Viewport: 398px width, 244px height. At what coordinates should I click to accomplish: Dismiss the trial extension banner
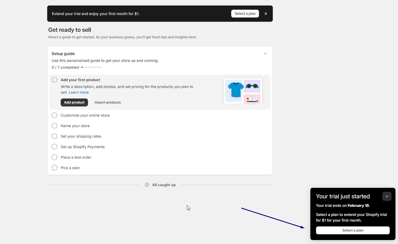coord(266,14)
